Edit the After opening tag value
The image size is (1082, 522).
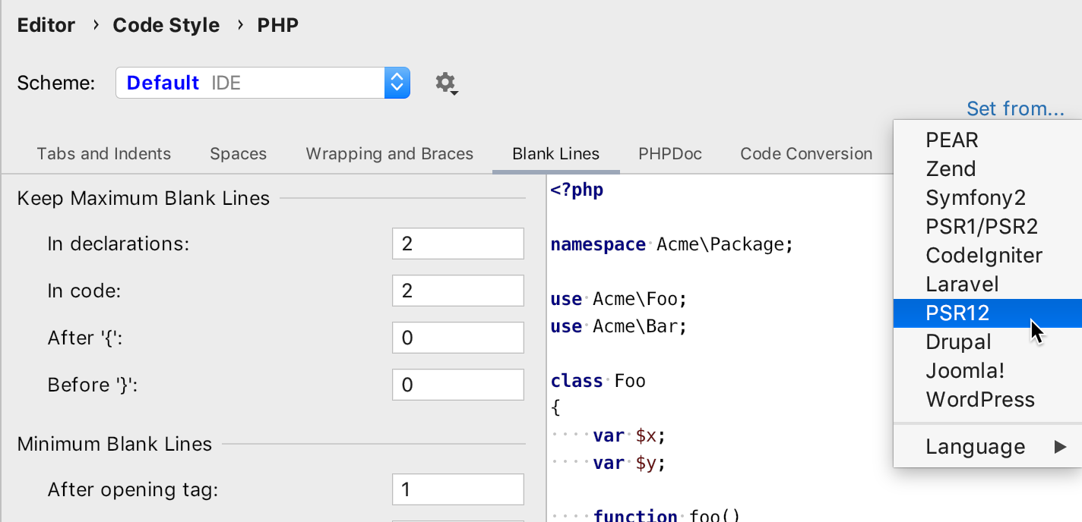tap(457, 489)
